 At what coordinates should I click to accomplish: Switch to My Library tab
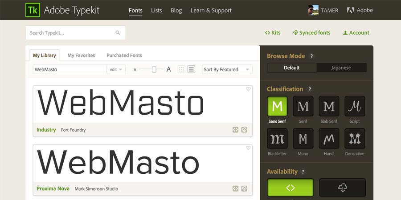(45, 56)
